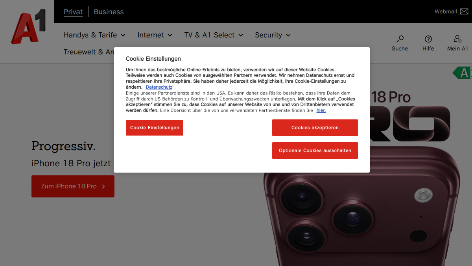Expand the Internet menu
The height and width of the screenshot is (266, 472).
(155, 35)
